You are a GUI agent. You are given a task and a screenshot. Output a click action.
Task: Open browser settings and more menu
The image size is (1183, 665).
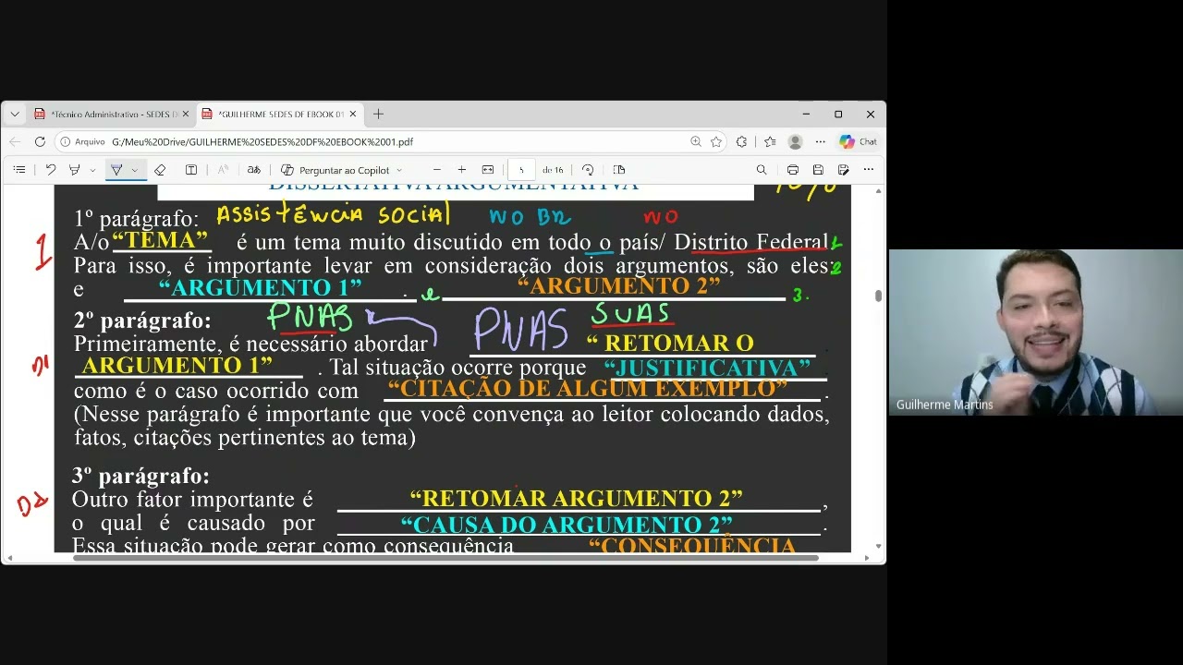(x=820, y=142)
